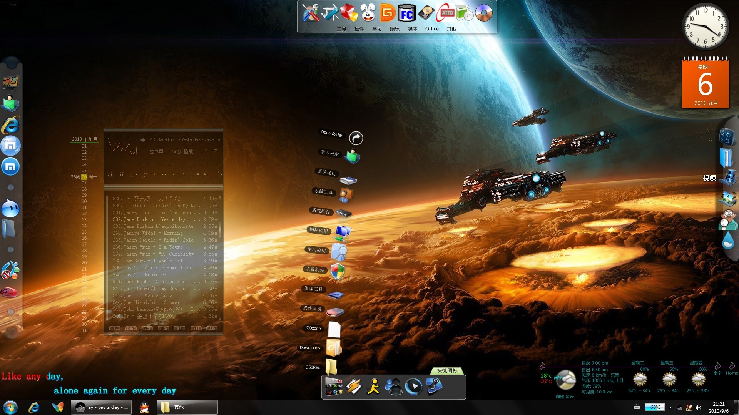
Task: Open Messenger buddies icon in bottom dock
Action: [x=394, y=387]
